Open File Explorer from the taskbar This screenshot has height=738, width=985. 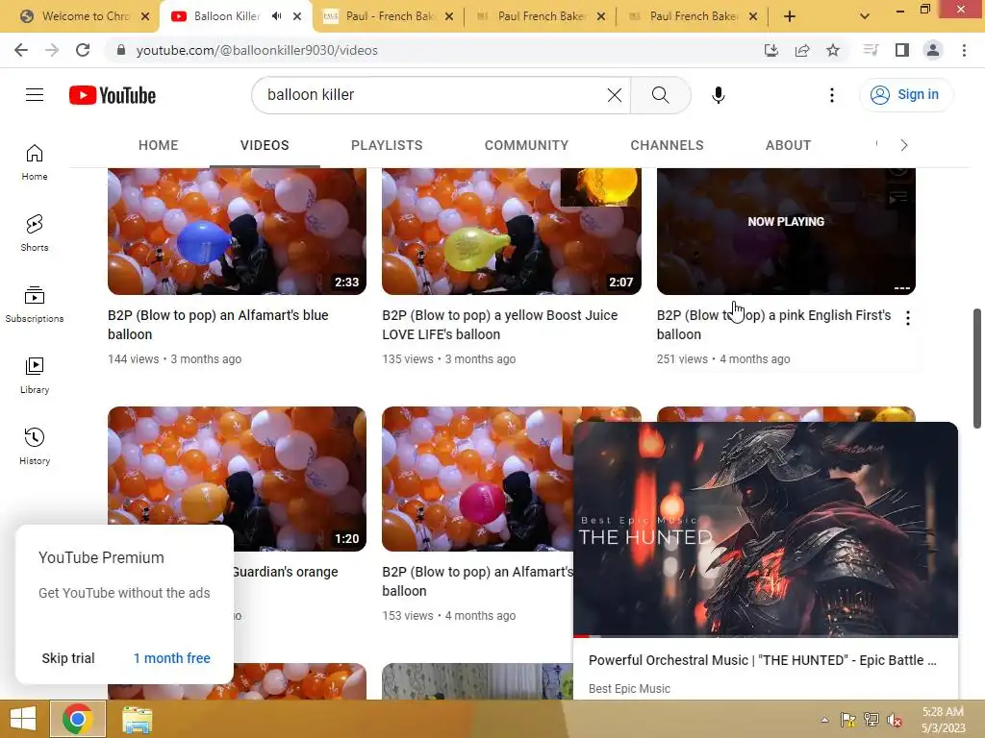click(x=137, y=719)
